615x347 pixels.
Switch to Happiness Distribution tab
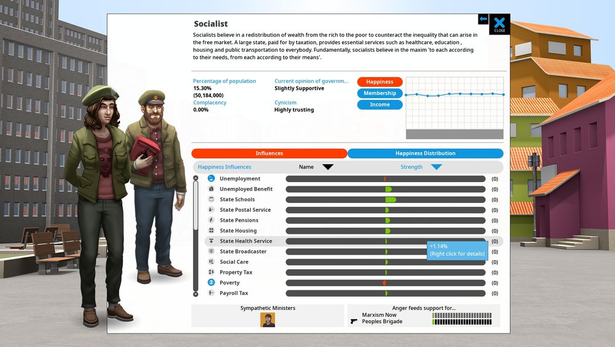(x=426, y=153)
